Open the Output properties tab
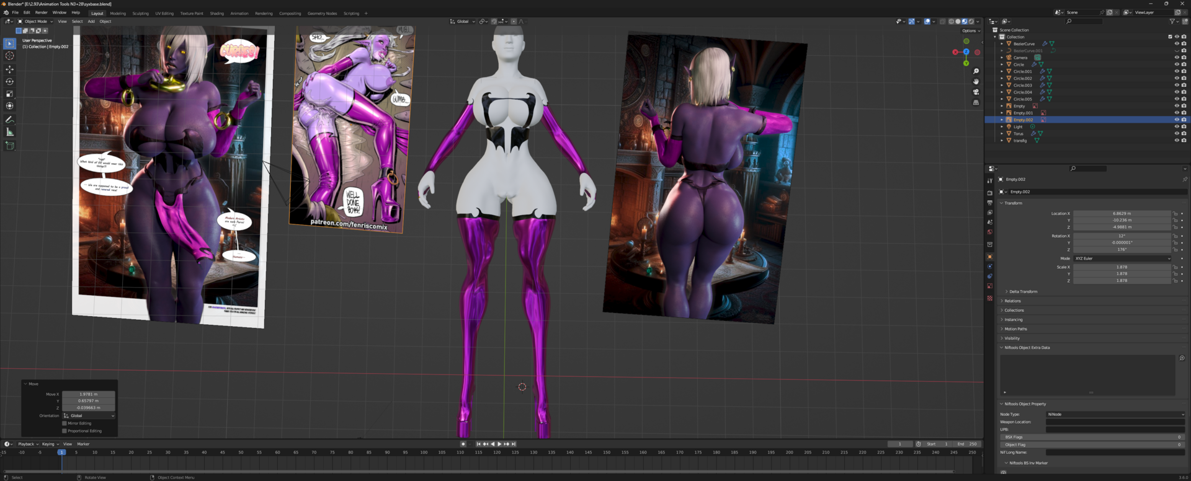Viewport: 1191px width, 481px height. tap(989, 203)
